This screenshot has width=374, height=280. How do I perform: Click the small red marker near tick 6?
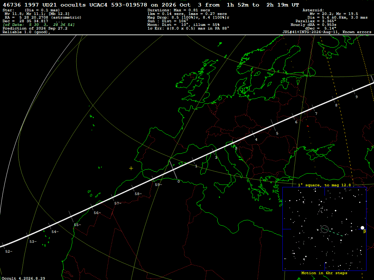tap(308, 126)
